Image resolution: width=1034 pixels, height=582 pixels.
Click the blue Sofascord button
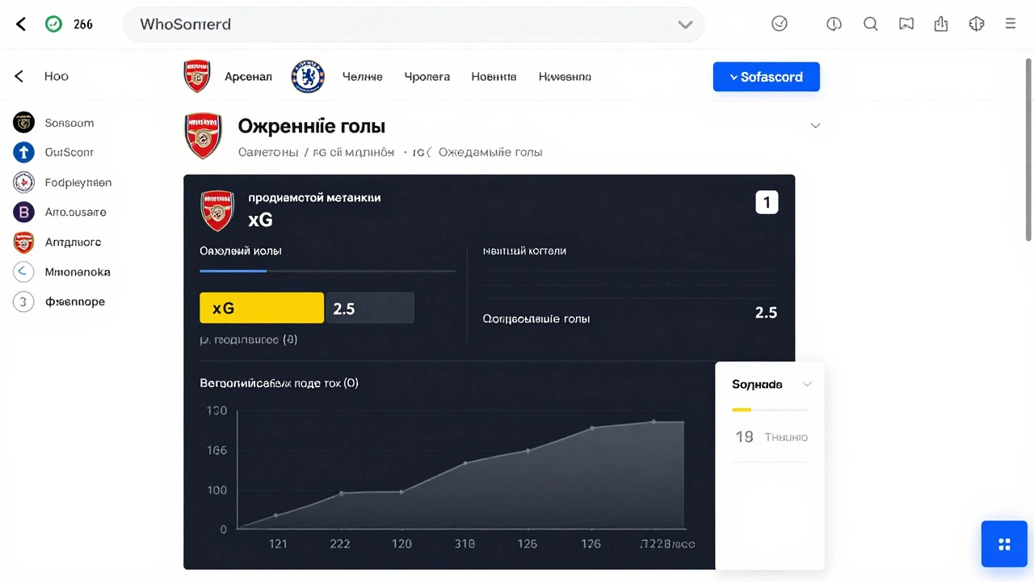point(767,77)
